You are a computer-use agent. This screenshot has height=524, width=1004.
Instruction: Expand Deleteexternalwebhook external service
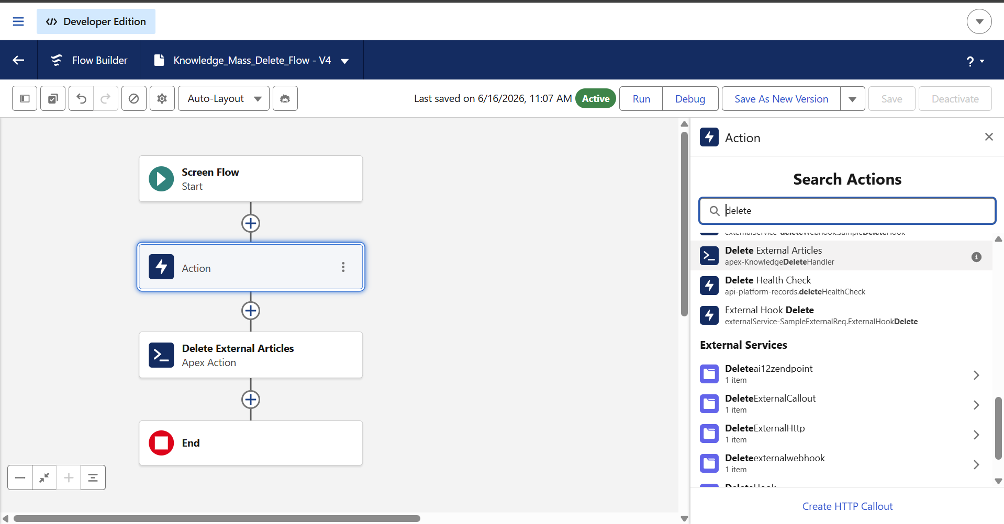pos(976,464)
